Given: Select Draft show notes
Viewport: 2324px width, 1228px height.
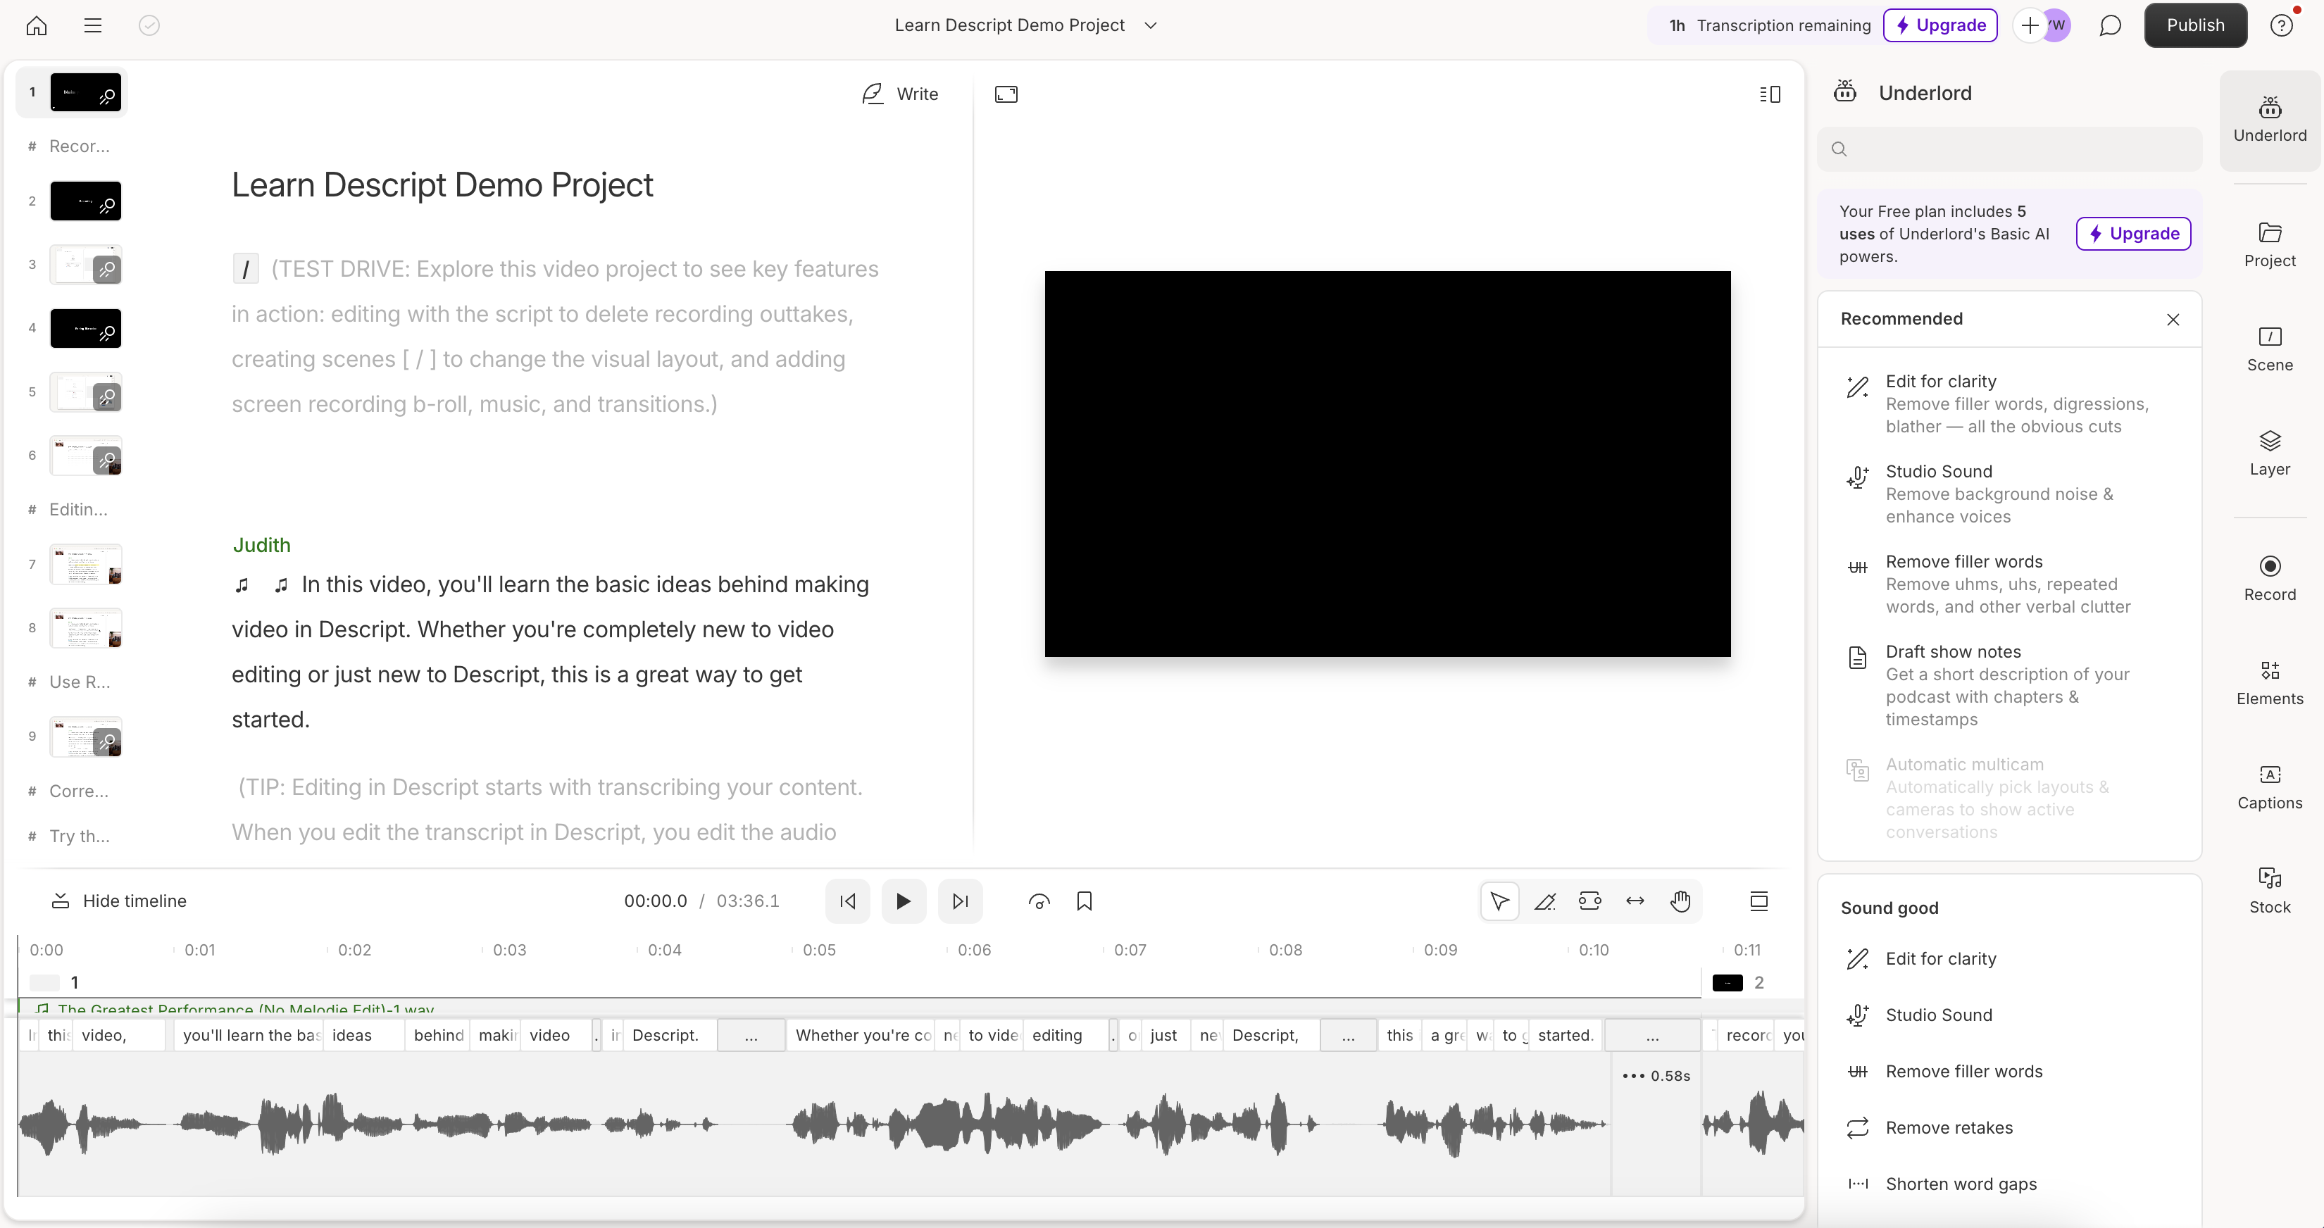Looking at the screenshot, I should coord(2009,685).
